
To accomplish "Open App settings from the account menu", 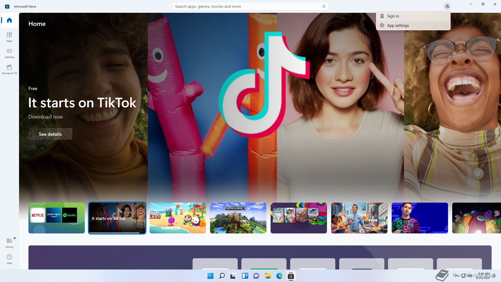I will pos(413,25).
